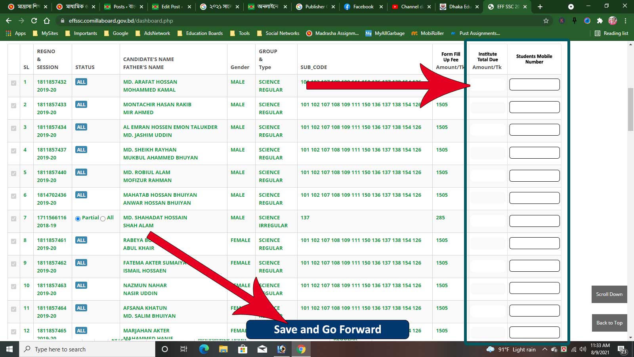Image resolution: width=634 pixels, height=357 pixels.
Task: Select the Partial radio for Shahadat Hossain
Action: tap(78, 219)
